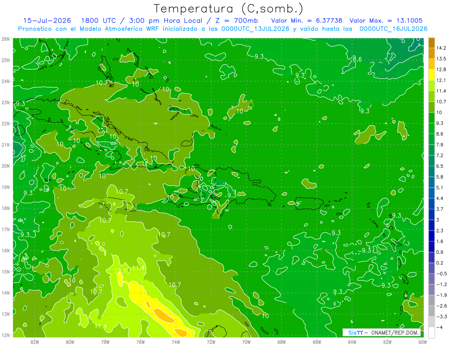Click the '13.5' legend value
This screenshot has height=347, width=449.
441,59
